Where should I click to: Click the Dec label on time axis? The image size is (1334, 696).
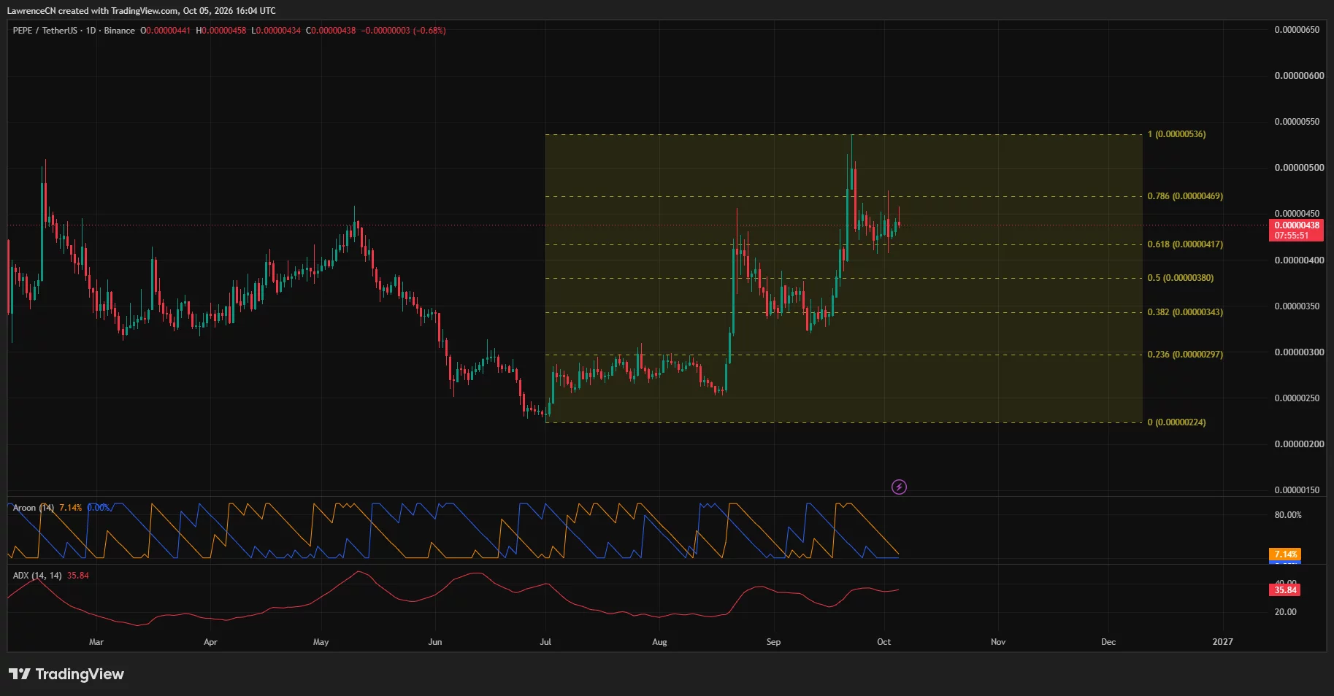1108,642
